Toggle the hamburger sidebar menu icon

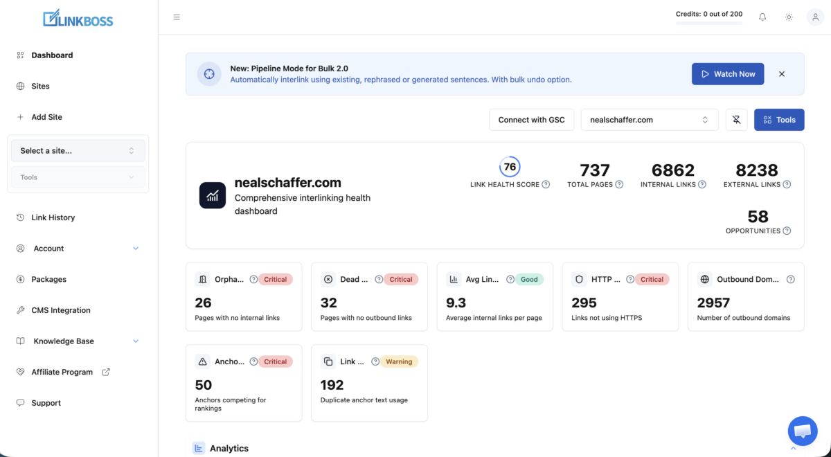[177, 17]
